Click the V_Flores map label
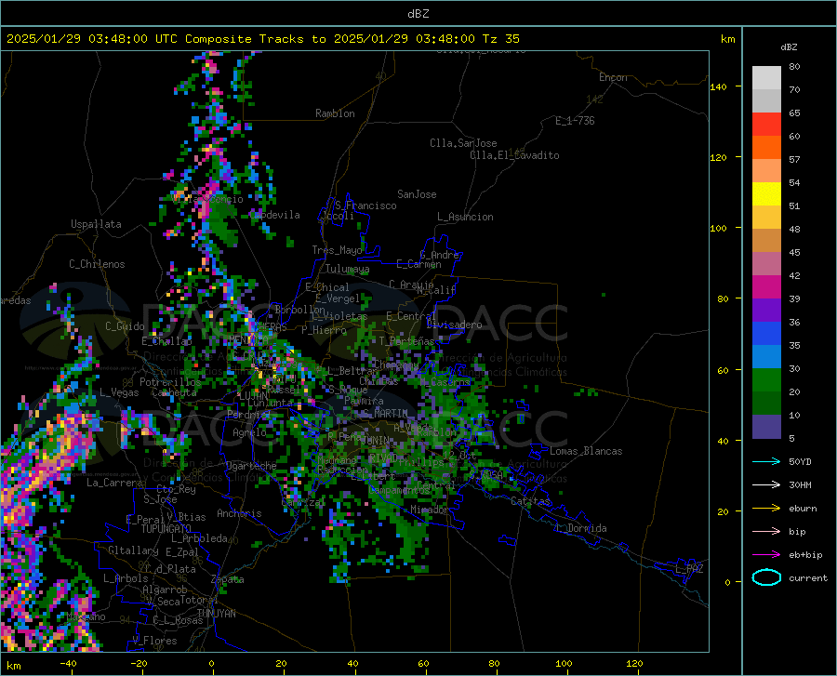The width and height of the screenshot is (837, 676). [x=154, y=641]
